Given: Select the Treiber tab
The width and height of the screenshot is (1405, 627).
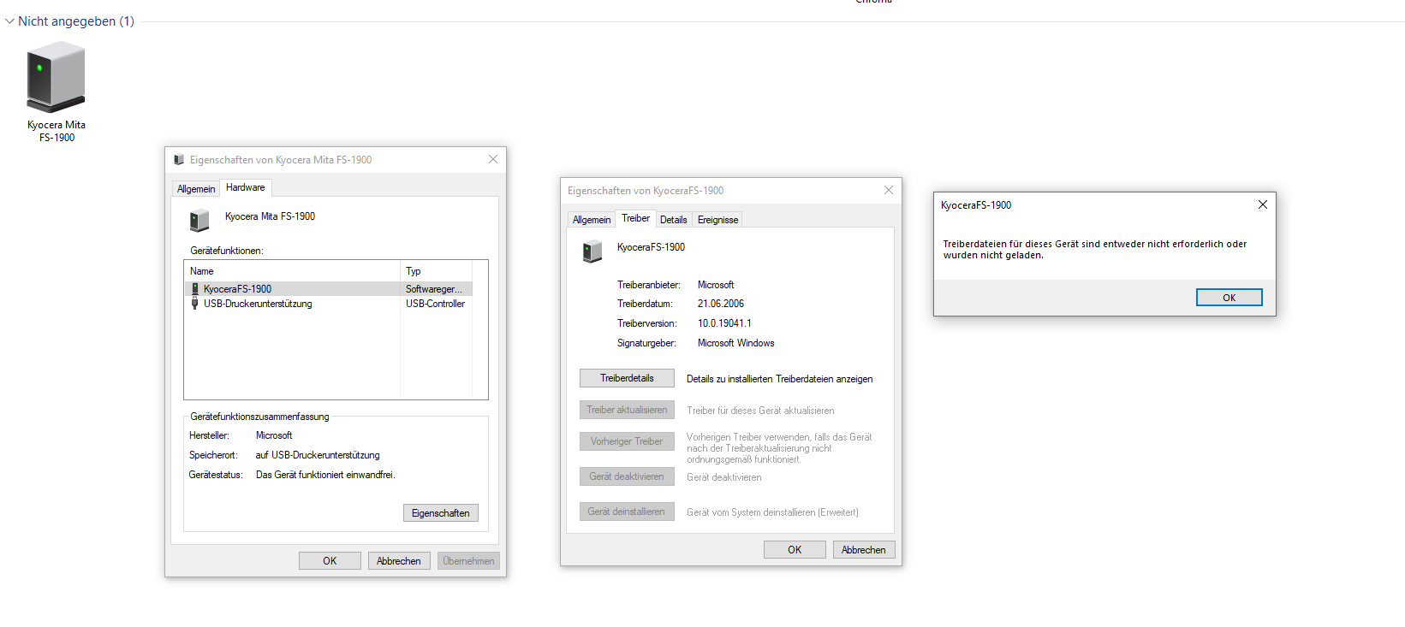Looking at the screenshot, I should 635,218.
